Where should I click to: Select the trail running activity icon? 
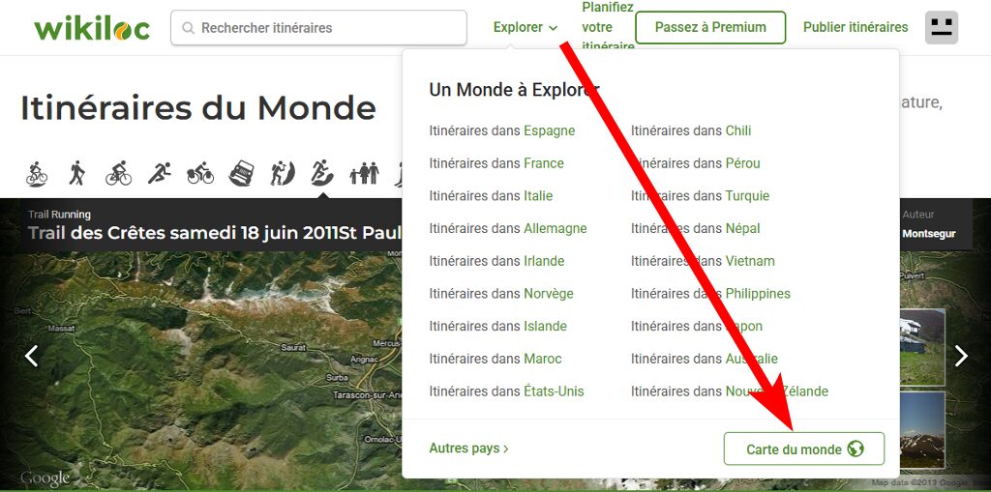click(322, 173)
